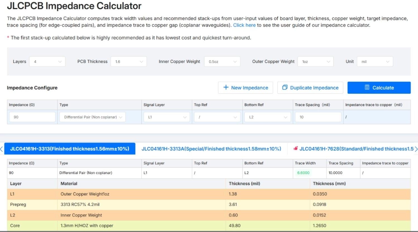Click the copy icon on Duplicate Impedance
Image resolution: width=418 pixels, height=232 pixels.
[x=285, y=87]
